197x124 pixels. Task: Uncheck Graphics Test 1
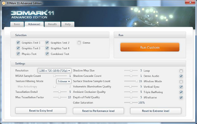click(x=18, y=43)
